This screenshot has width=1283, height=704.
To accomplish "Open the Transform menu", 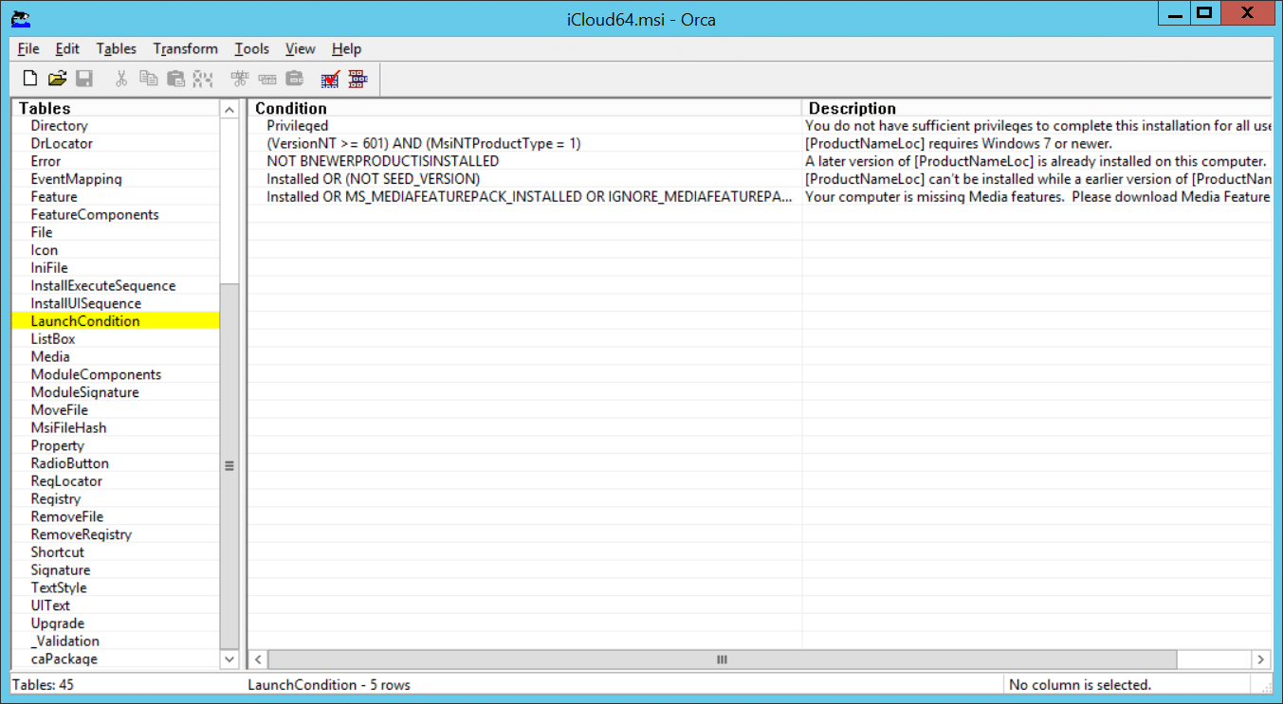I will tap(186, 49).
